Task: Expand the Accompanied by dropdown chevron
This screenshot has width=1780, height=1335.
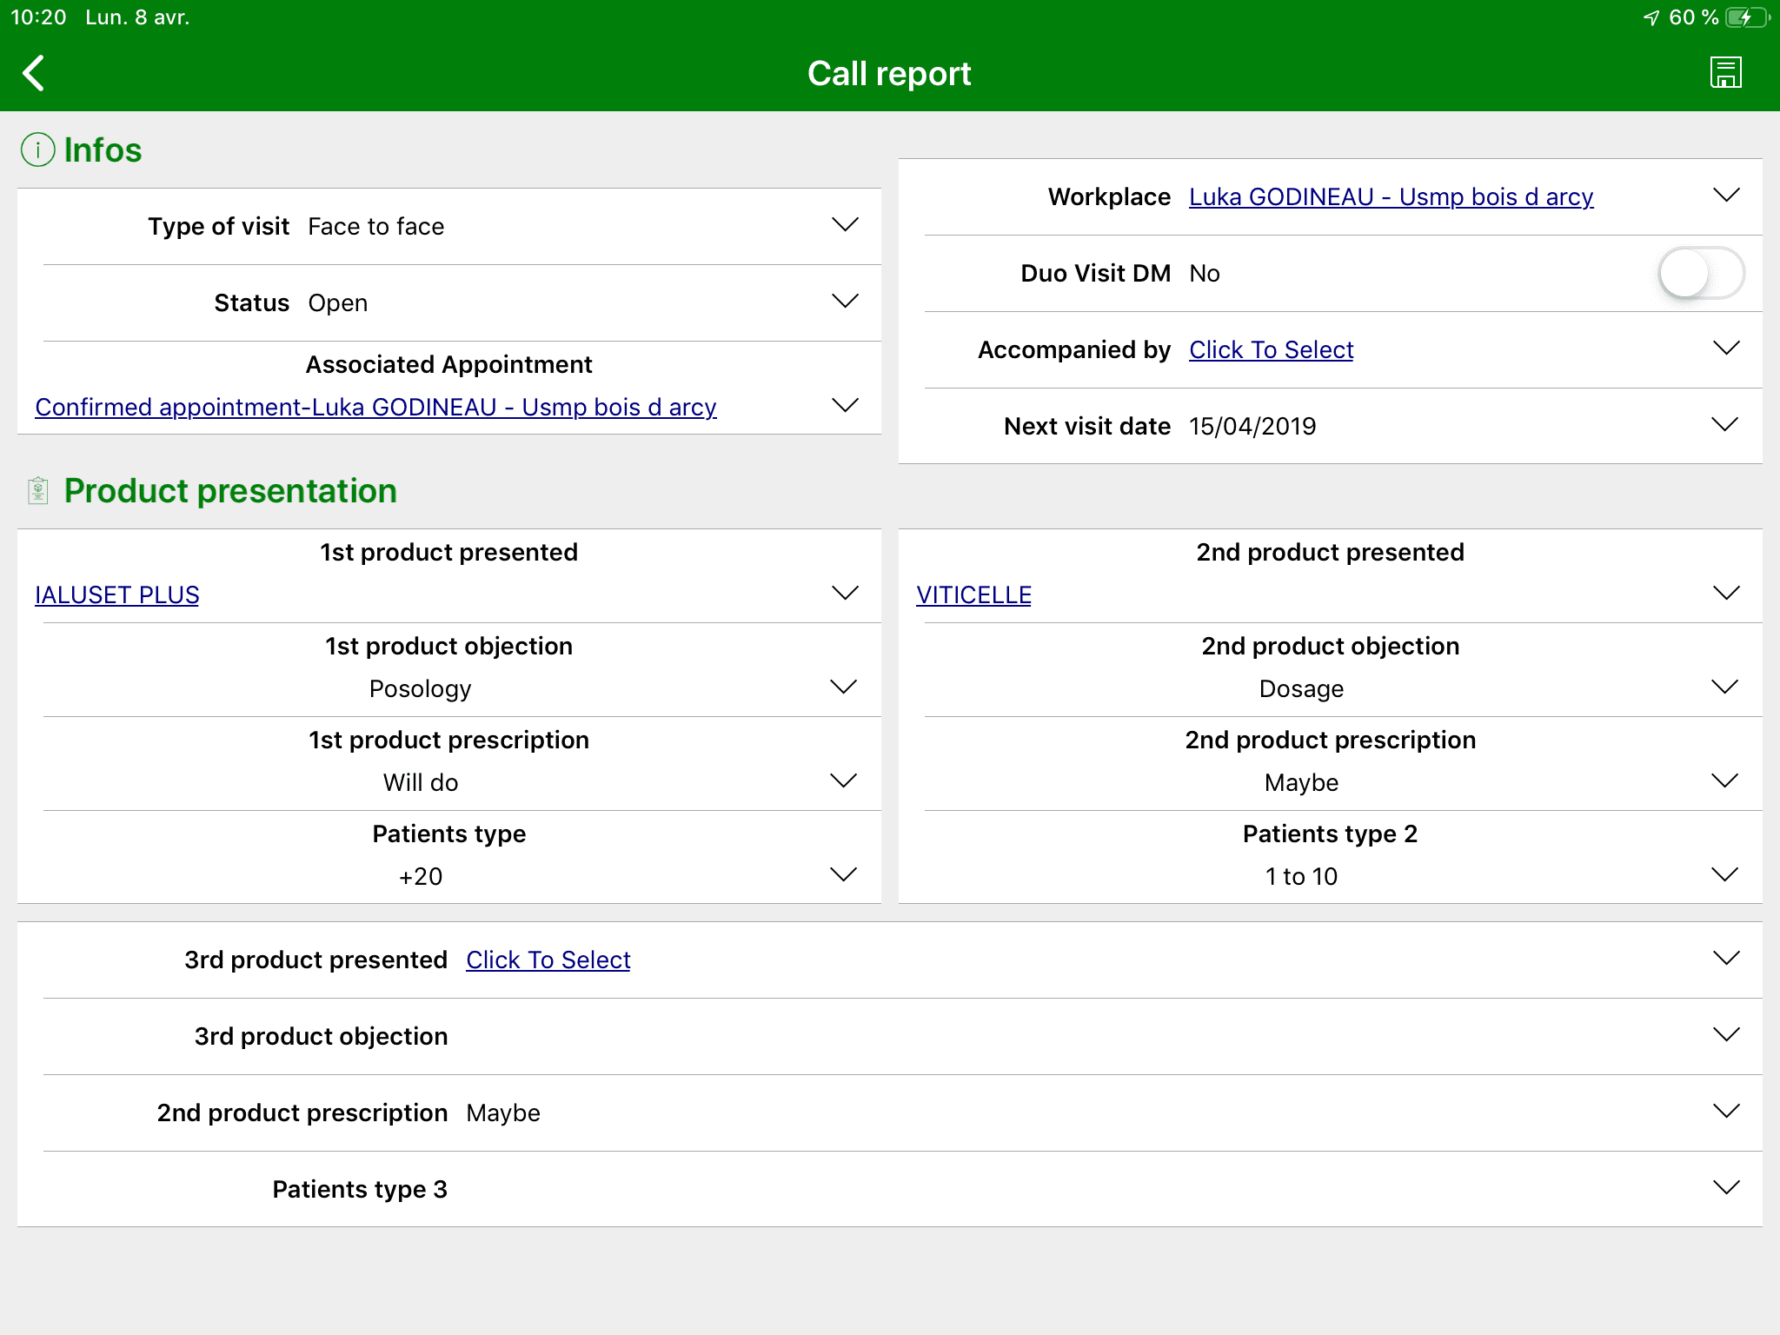Action: (x=1726, y=349)
